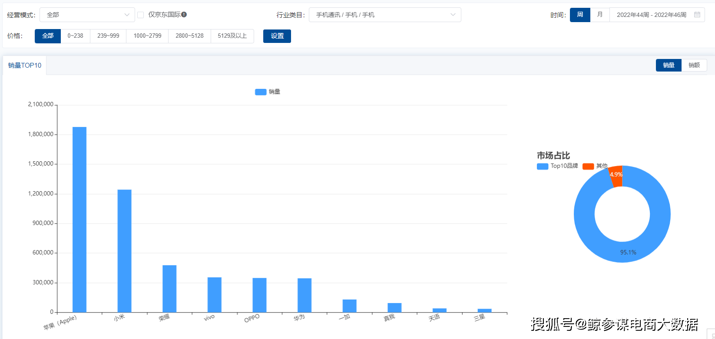Expand the 经营模式 dropdown showing 全部

(x=87, y=15)
